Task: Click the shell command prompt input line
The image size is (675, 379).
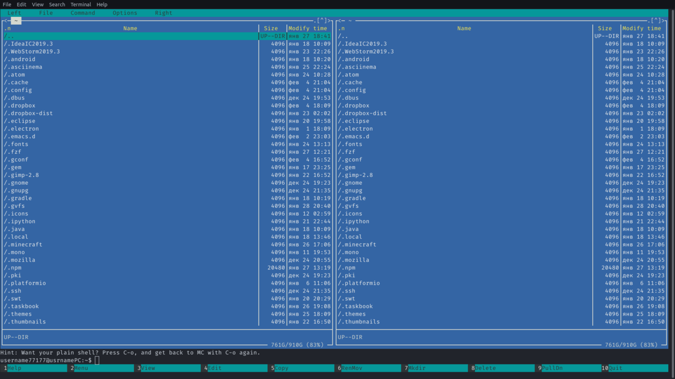Action: point(337,360)
